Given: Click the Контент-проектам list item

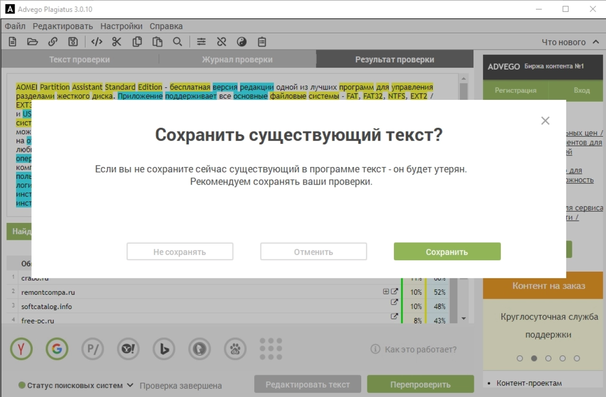Looking at the screenshot, I should [x=529, y=383].
